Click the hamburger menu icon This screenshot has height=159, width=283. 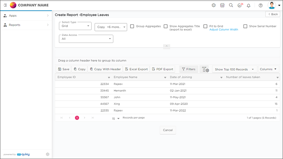tap(5, 5)
